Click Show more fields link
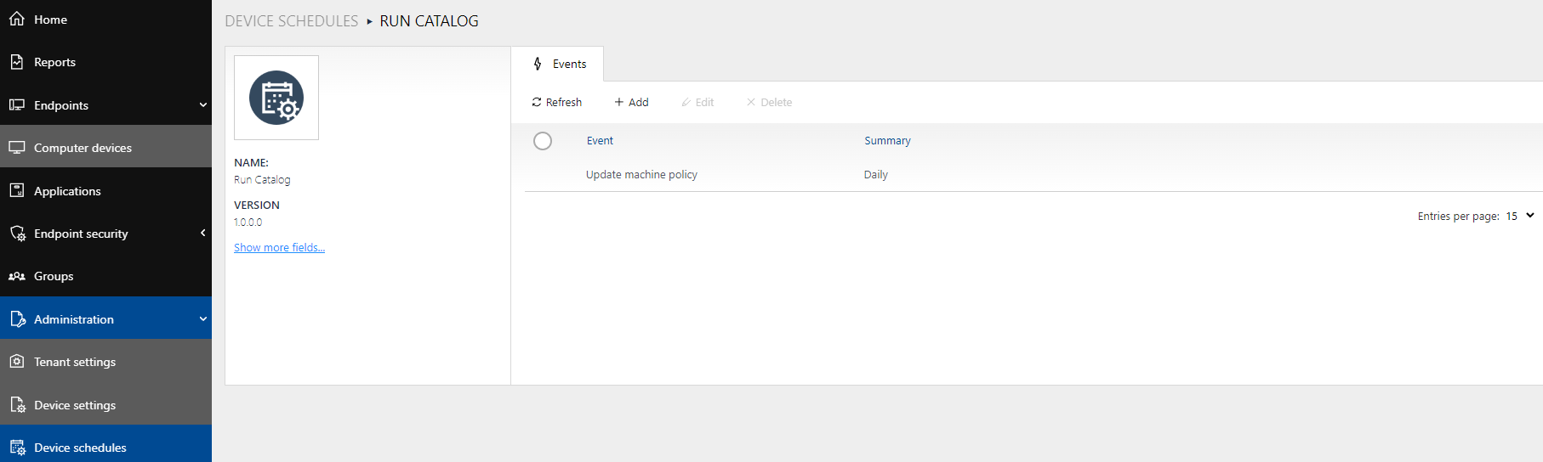 [x=279, y=247]
